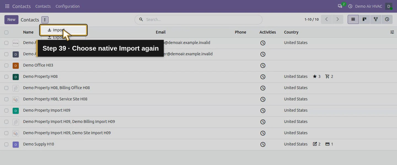397x165 pixels.
Task: Tick the Demo Property Import H09 checkbox
Action: [x=6, y=111]
